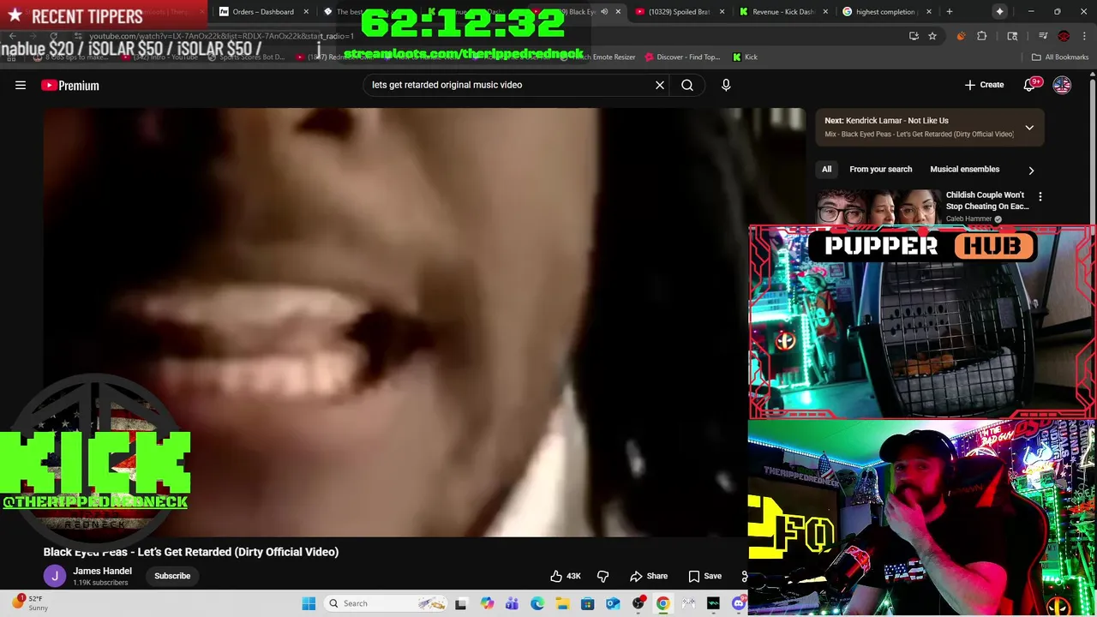1097x617 pixels.
Task: Open the YouTube account avatar menu
Action: pyautogui.click(x=1062, y=85)
